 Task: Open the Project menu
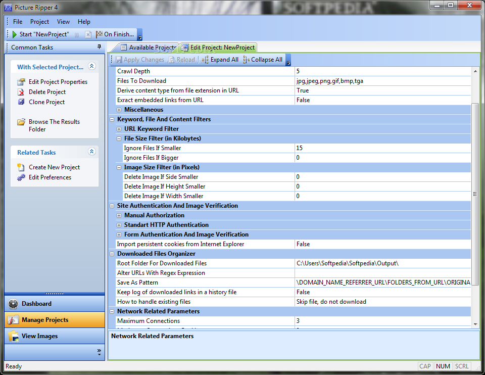39,22
